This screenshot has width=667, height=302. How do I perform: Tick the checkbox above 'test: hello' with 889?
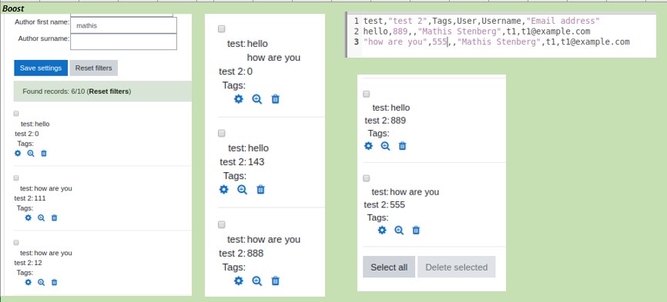click(367, 95)
